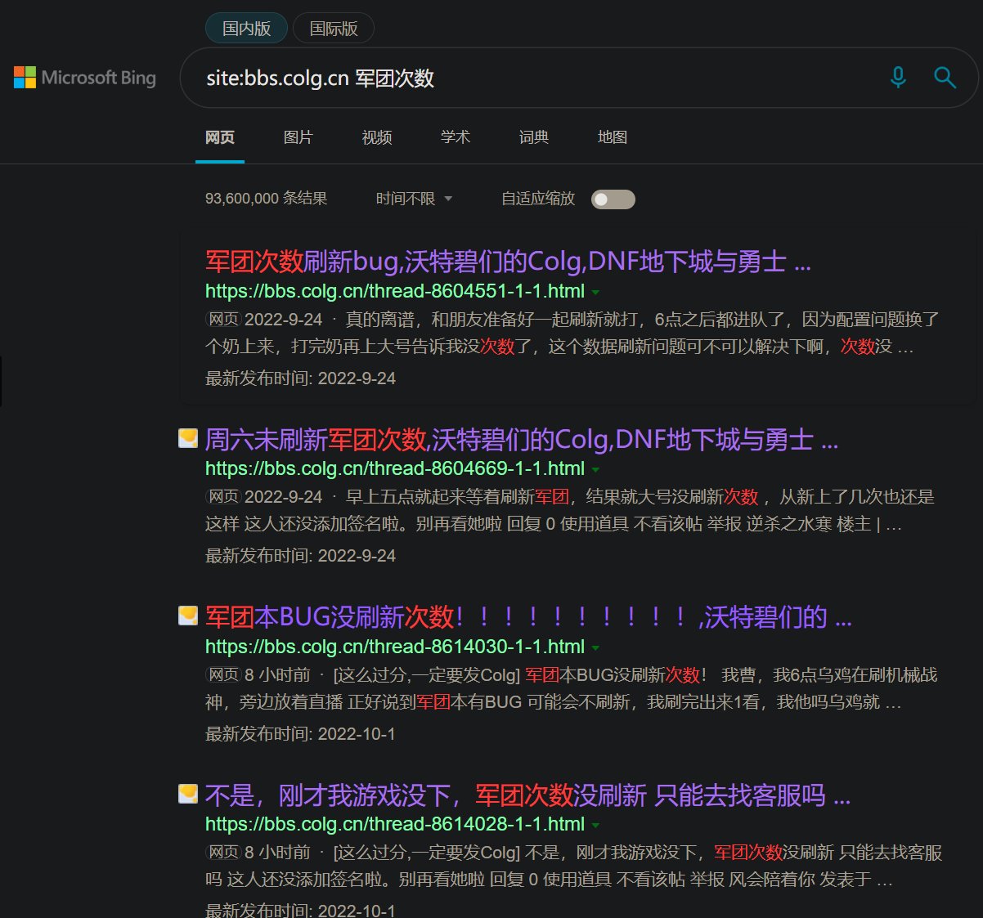Click the 自适应缩放 label text
The image size is (983, 918).
tap(538, 199)
